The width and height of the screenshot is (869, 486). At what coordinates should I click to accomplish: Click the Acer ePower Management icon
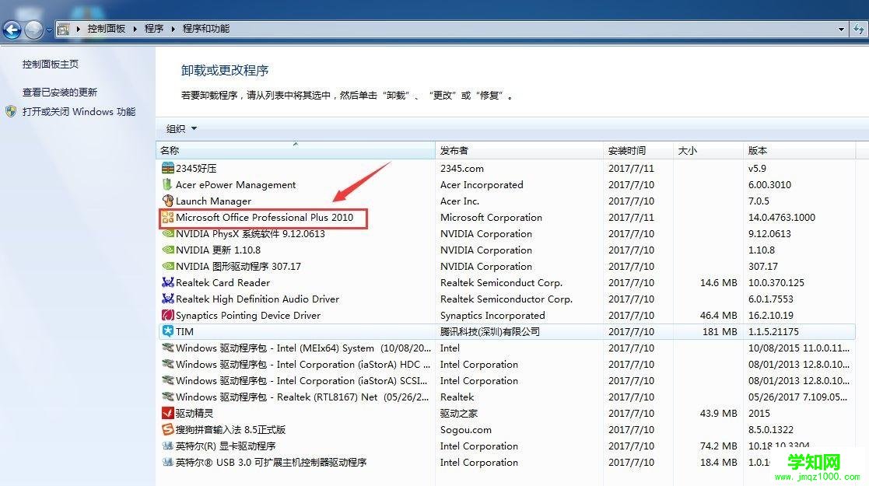point(168,184)
